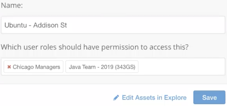Image resolution: width=227 pixels, height=106 pixels.
Task: Focus the Name input field
Action: [x=113, y=25]
